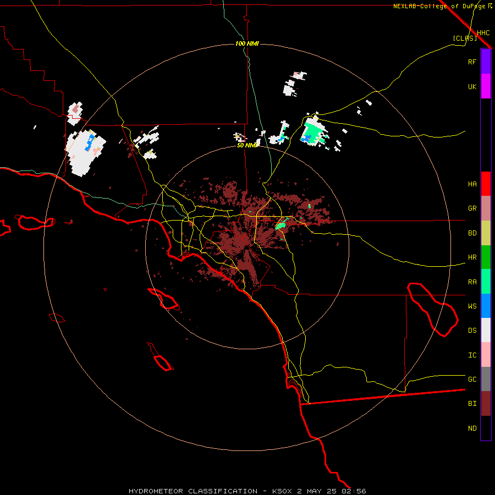
Task: Click the Hydrometeor Classification KSOX title text
Action: [x=247, y=491]
